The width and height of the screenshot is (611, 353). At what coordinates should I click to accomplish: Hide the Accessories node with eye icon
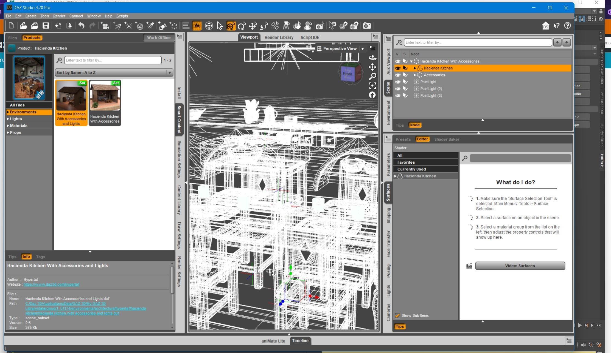point(397,75)
